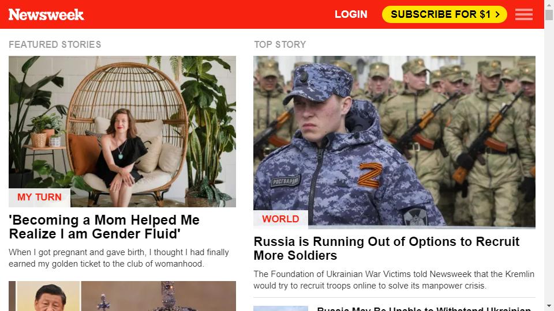
Task: Click the scrollbar down arrow
Action: click(549, 307)
